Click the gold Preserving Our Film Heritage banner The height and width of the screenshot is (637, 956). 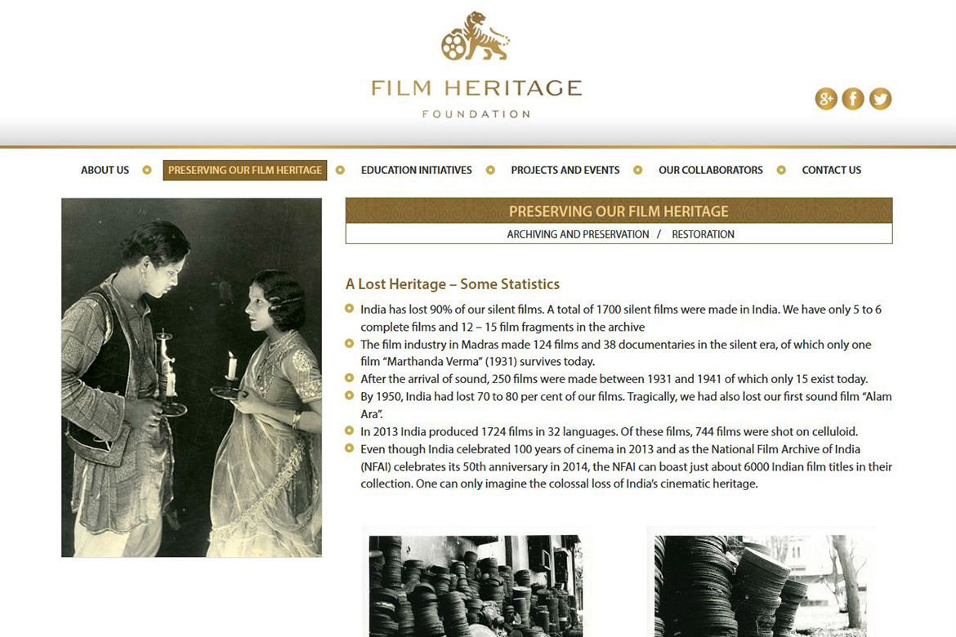(x=619, y=211)
